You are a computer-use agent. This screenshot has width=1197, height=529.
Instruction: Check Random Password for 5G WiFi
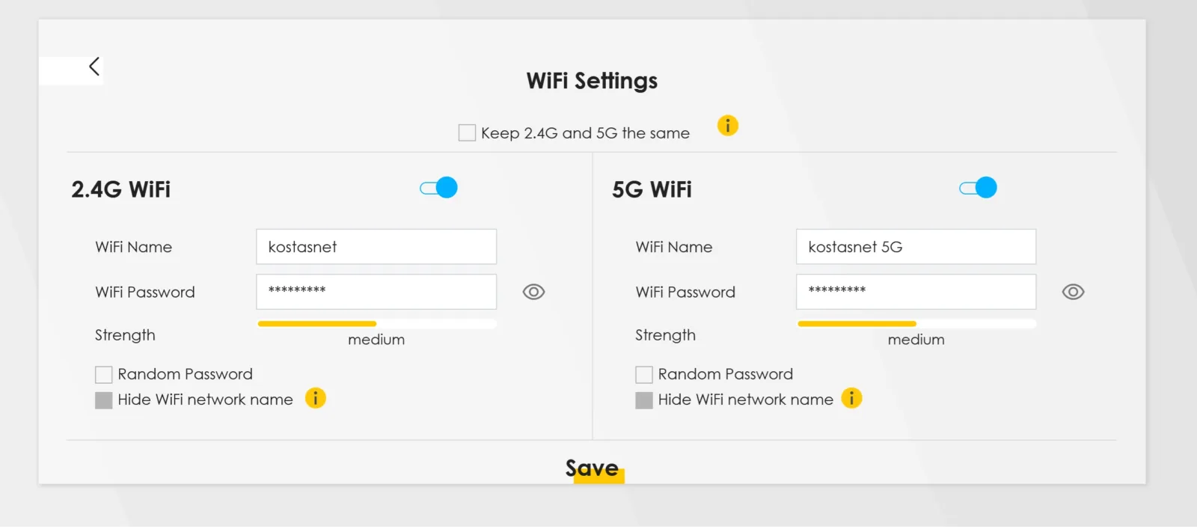coord(643,373)
